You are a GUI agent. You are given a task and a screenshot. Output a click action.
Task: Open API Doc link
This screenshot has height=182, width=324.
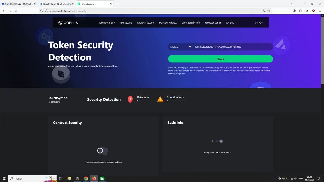[x=230, y=22]
